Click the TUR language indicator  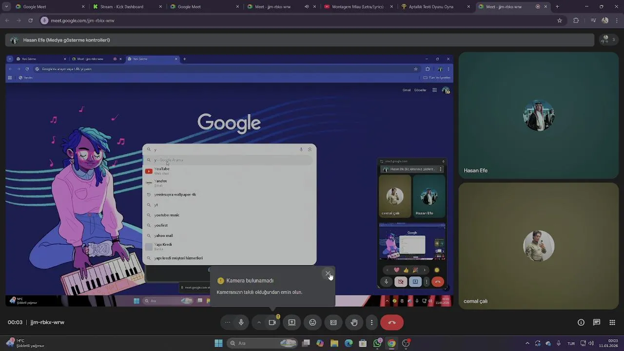click(571, 343)
